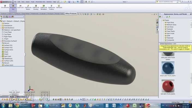Click the Zoom to Fit view icon
This screenshot has width=192, height=108.
[x=79, y=14]
